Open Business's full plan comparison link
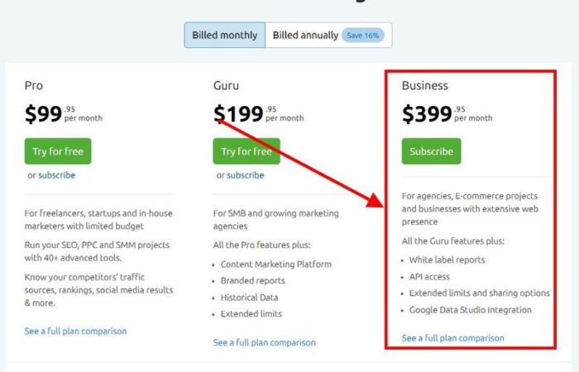 pyautogui.click(x=452, y=338)
